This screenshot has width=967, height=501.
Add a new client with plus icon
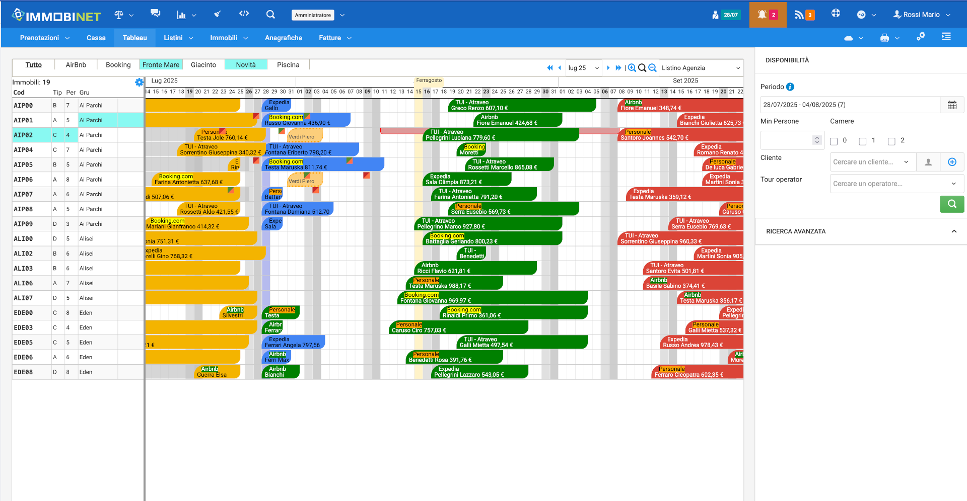[x=952, y=162]
